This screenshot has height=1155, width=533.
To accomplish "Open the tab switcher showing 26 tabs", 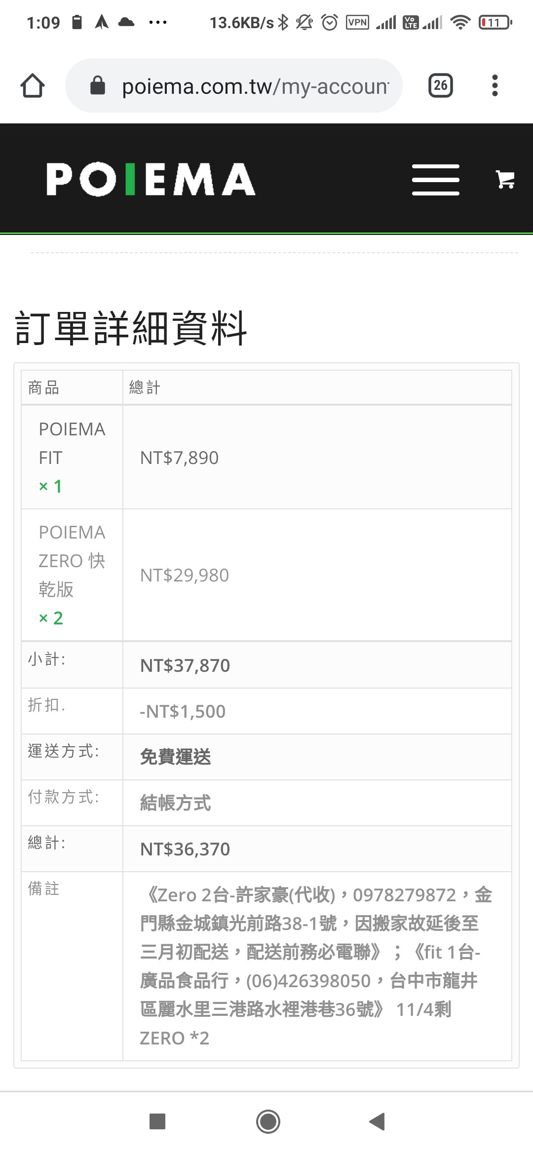I will click(440, 86).
